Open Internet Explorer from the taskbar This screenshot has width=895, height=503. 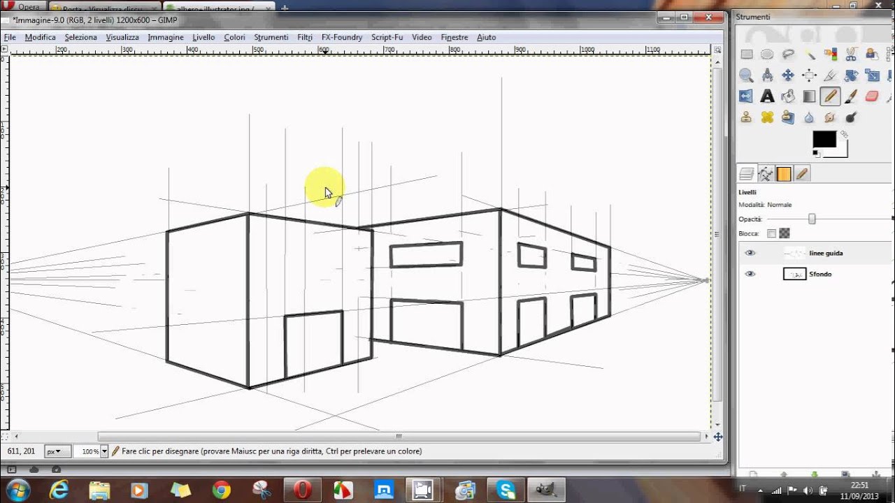[59, 490]
